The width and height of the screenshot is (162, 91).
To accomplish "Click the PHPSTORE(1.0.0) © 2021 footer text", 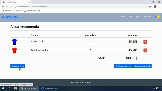I will click(81, 83).
